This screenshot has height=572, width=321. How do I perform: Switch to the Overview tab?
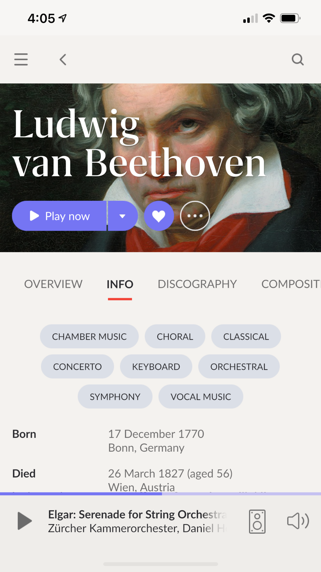[x=53, y=284]
